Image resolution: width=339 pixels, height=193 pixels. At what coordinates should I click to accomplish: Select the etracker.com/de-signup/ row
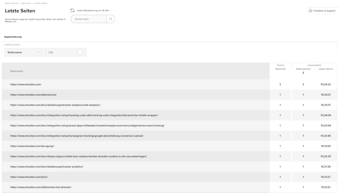click(x=169, y=146)
